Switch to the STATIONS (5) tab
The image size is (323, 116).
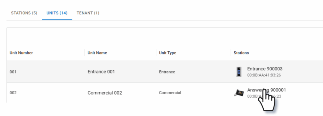[24, 13]
